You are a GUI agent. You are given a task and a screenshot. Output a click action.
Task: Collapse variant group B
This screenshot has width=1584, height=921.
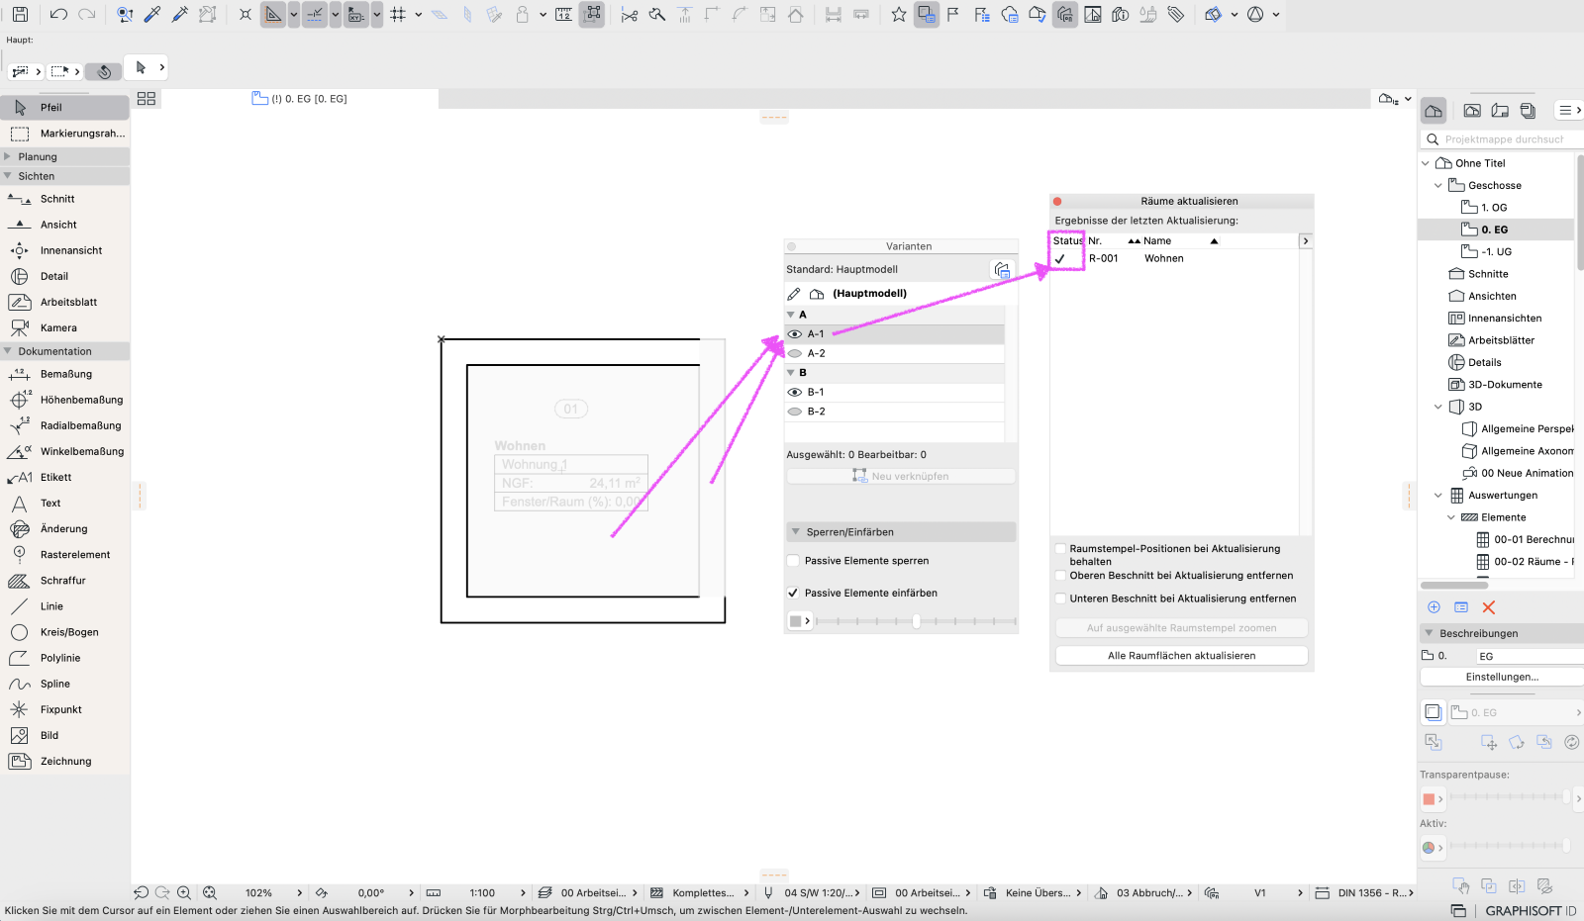(790, 373)
